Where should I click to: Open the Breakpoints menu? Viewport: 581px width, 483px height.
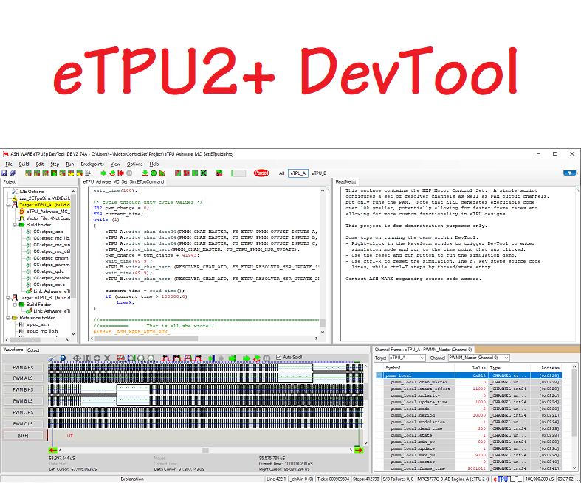[x=92, y=164]
